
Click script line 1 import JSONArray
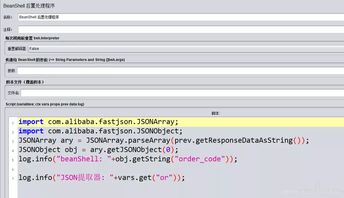pos(98,122)
